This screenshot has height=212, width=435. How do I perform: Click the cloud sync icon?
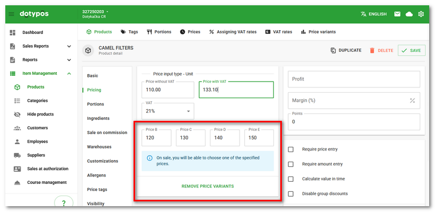point(409,14)
